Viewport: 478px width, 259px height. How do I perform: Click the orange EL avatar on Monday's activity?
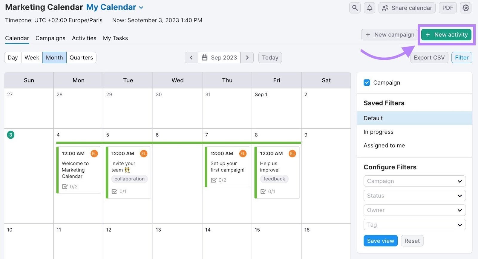[94, 154]
